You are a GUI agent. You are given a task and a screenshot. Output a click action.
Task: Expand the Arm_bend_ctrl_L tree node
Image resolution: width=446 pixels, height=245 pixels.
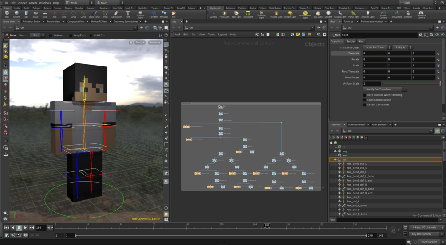tap(339, 164)
